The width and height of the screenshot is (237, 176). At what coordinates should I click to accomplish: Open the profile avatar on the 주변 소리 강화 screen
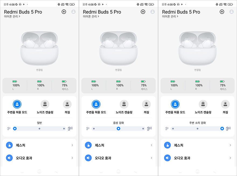pyautogui.click(x=232, y=12)
